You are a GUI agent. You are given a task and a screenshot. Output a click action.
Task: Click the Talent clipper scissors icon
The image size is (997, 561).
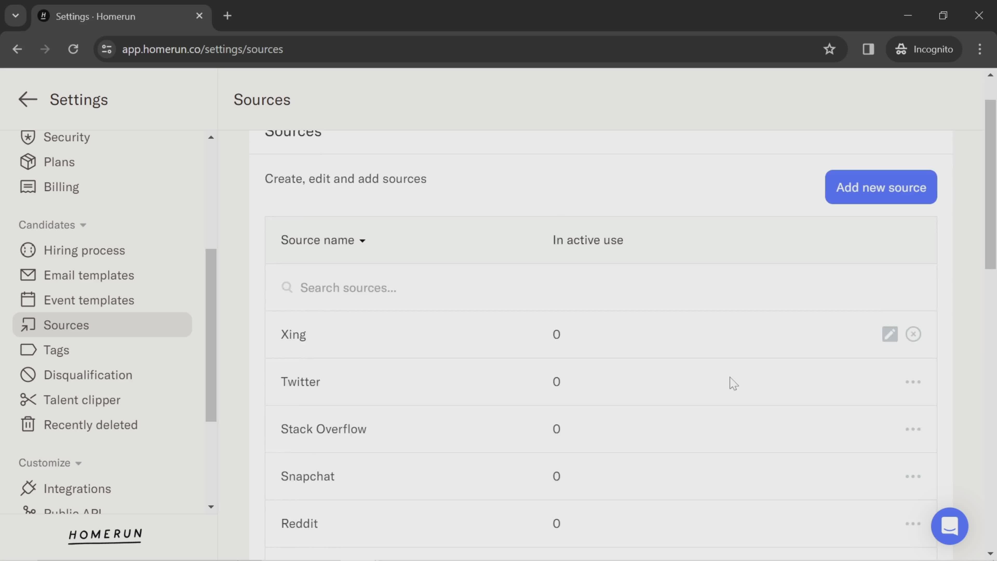28,400
